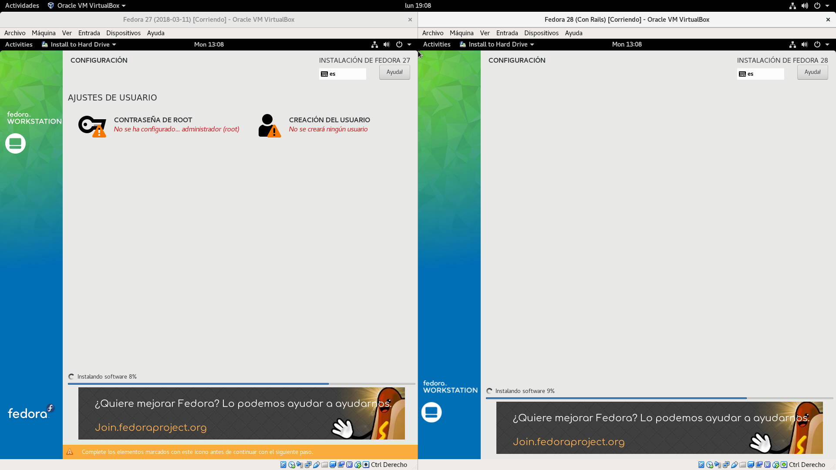The image size is (836, 470).
Task: Click shared folders icon in Fedora 27 status bar
Action: pyautogui.click(x=324, y=465)
